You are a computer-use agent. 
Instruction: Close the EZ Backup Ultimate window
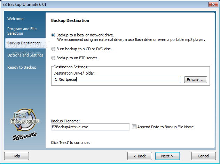(x=213, y=4)
